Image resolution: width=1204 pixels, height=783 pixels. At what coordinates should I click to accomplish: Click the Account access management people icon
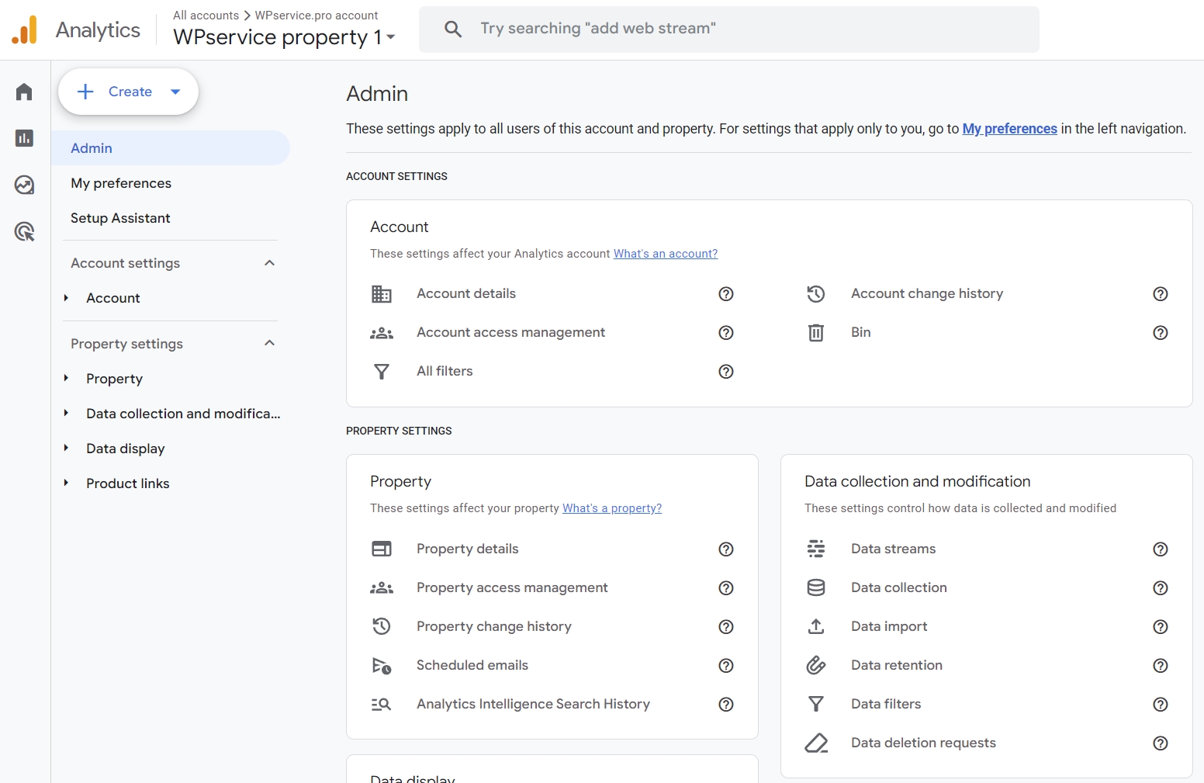[382, 333]
